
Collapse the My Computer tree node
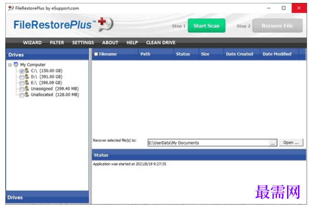tap(10, 65)
